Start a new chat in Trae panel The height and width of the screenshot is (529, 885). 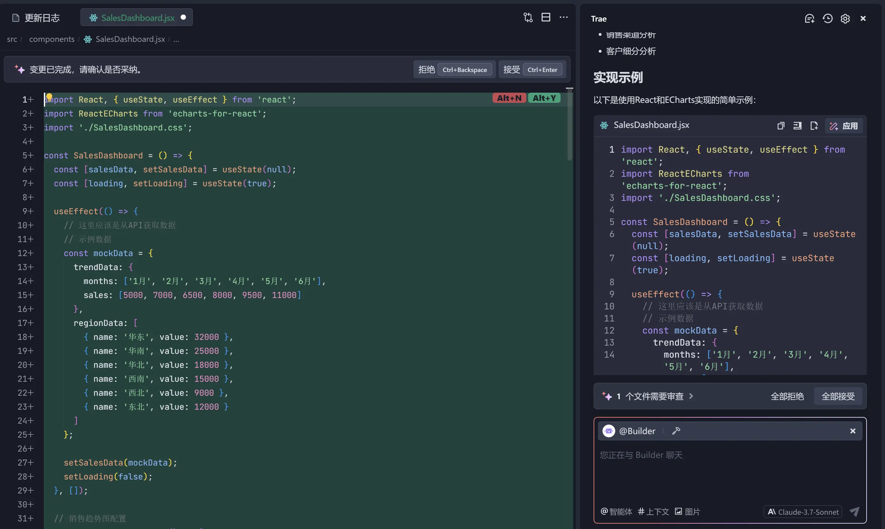point(809,18)
